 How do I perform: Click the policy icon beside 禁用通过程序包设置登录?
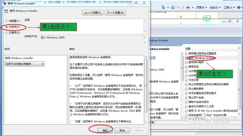pos(186,54)
